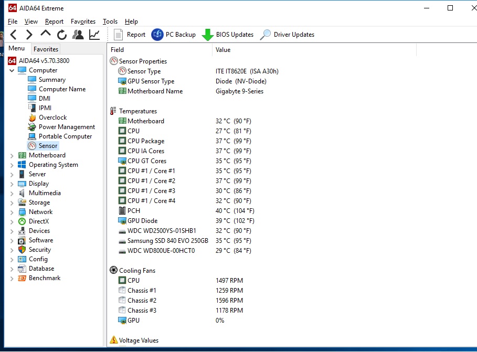This screenshot has width=477, height=352.
Task: Select the Sensor gauge icon in tree
Action: pos(32,146)
